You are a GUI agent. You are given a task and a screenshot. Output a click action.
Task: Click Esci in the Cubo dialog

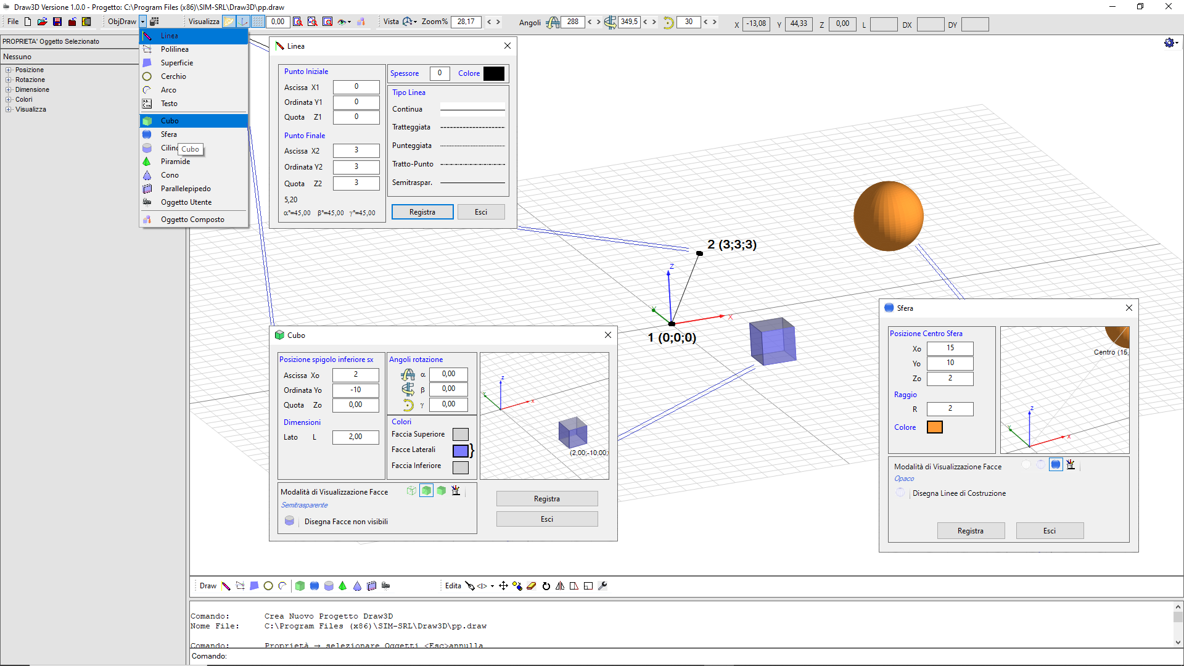[x=547, y=519]
